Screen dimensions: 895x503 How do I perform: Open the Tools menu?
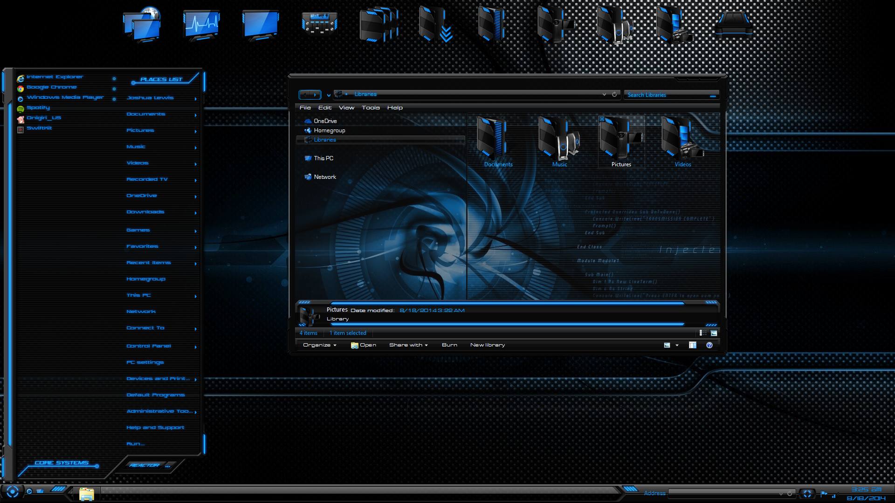point(371,108)
